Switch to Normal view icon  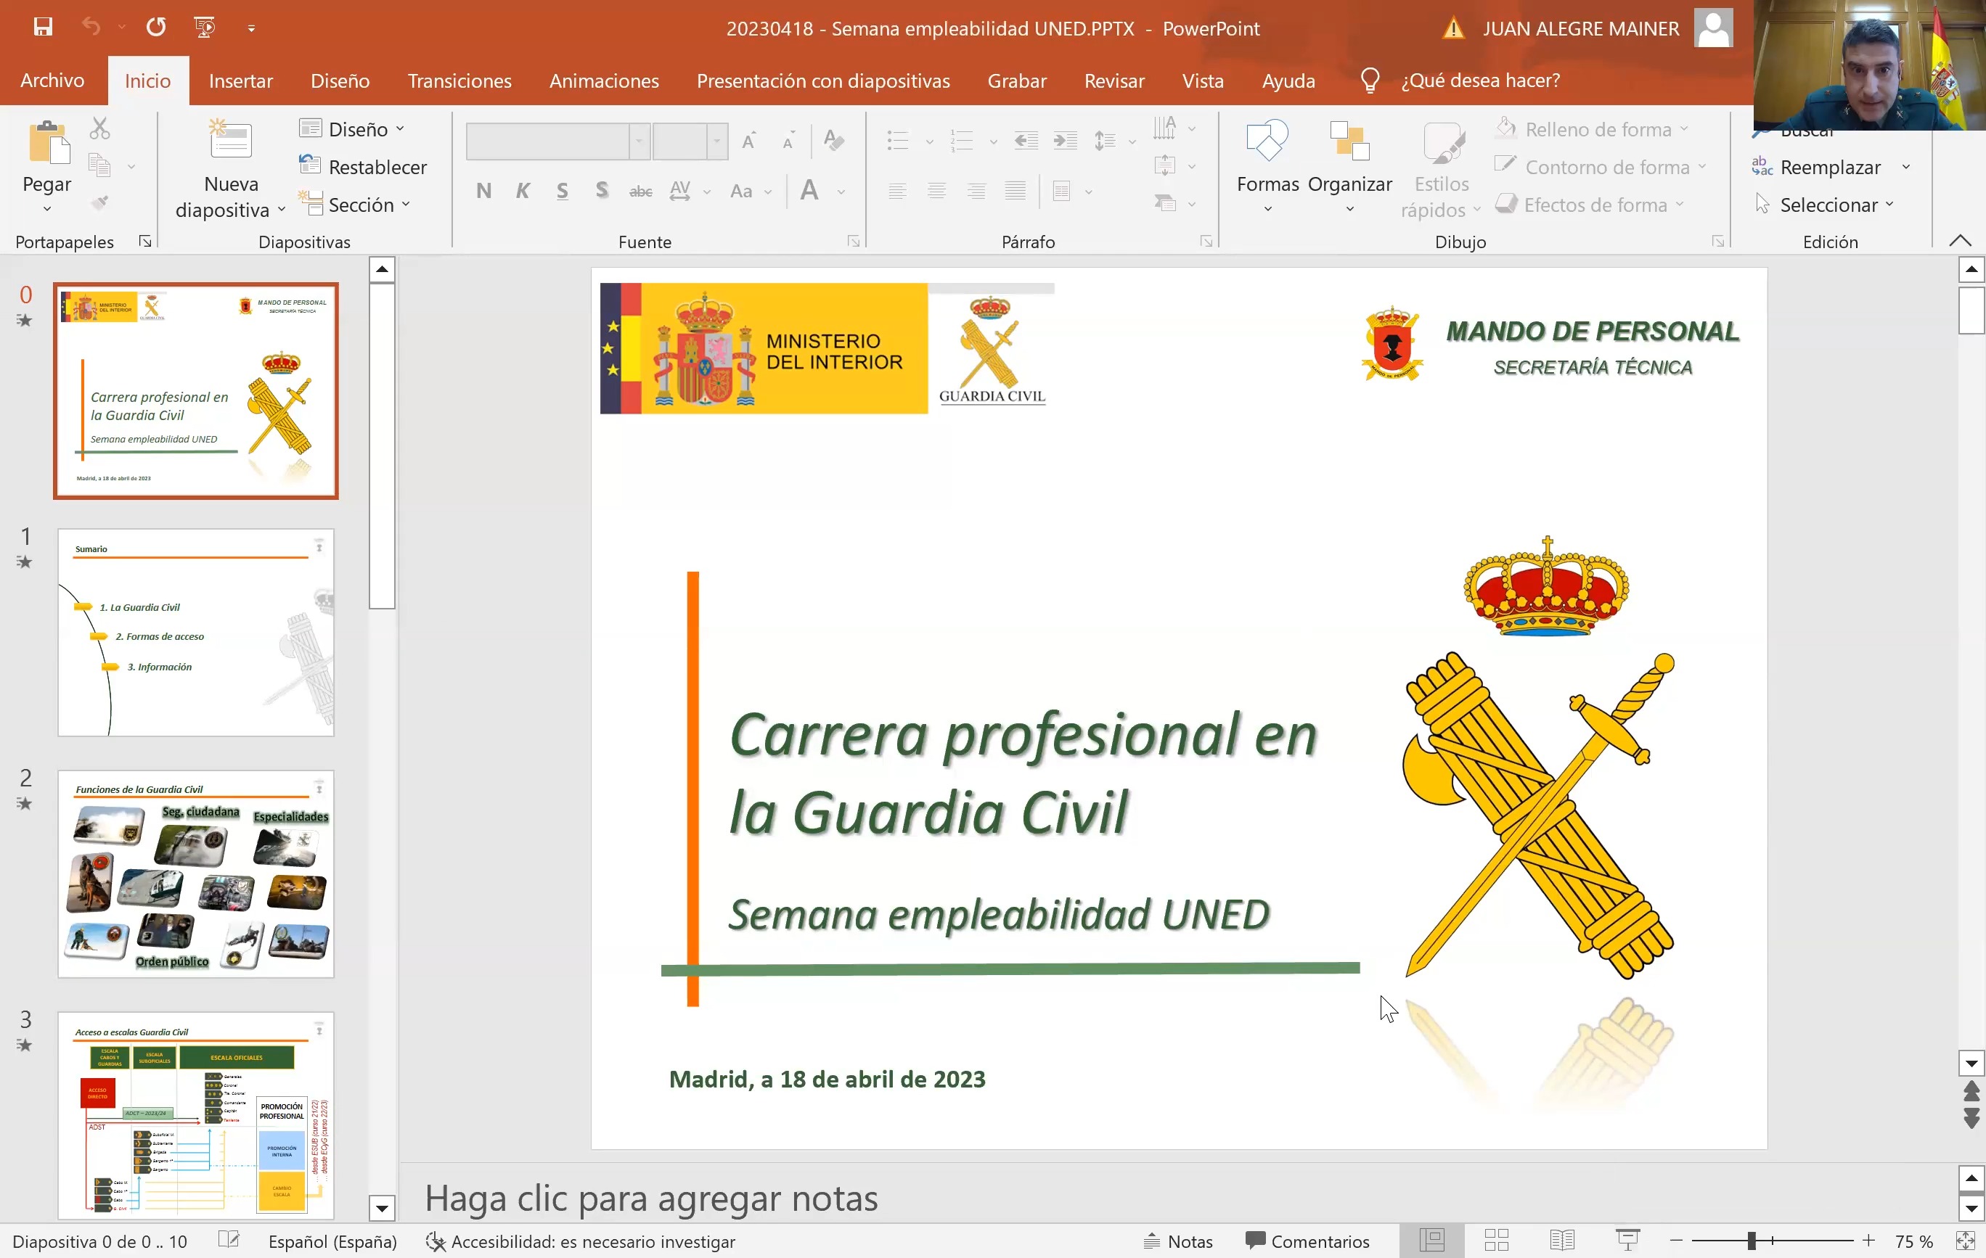pos(1431,1241)
